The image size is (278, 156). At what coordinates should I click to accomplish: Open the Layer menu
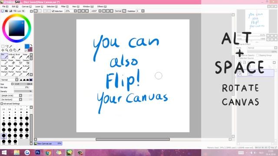click(39, 6)
